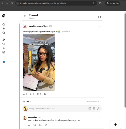
Task: Open asprastyo username link
Action: point(33,117)
